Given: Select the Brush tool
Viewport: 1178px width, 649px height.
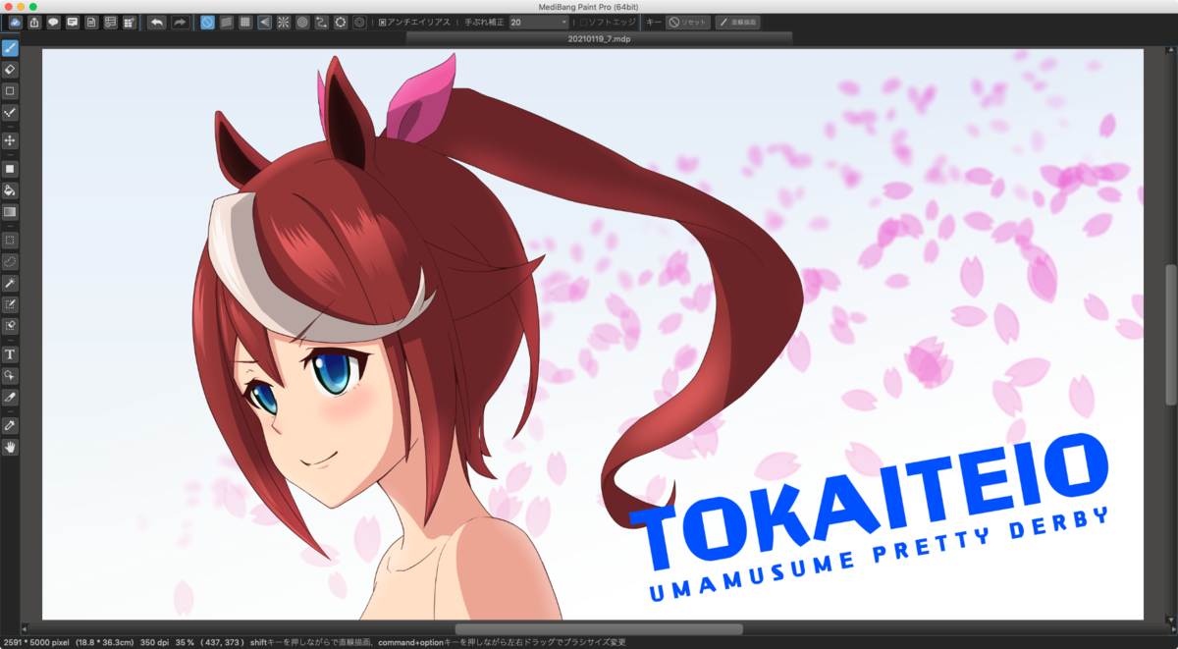Looking at the screenshot, I should point(10,47).
